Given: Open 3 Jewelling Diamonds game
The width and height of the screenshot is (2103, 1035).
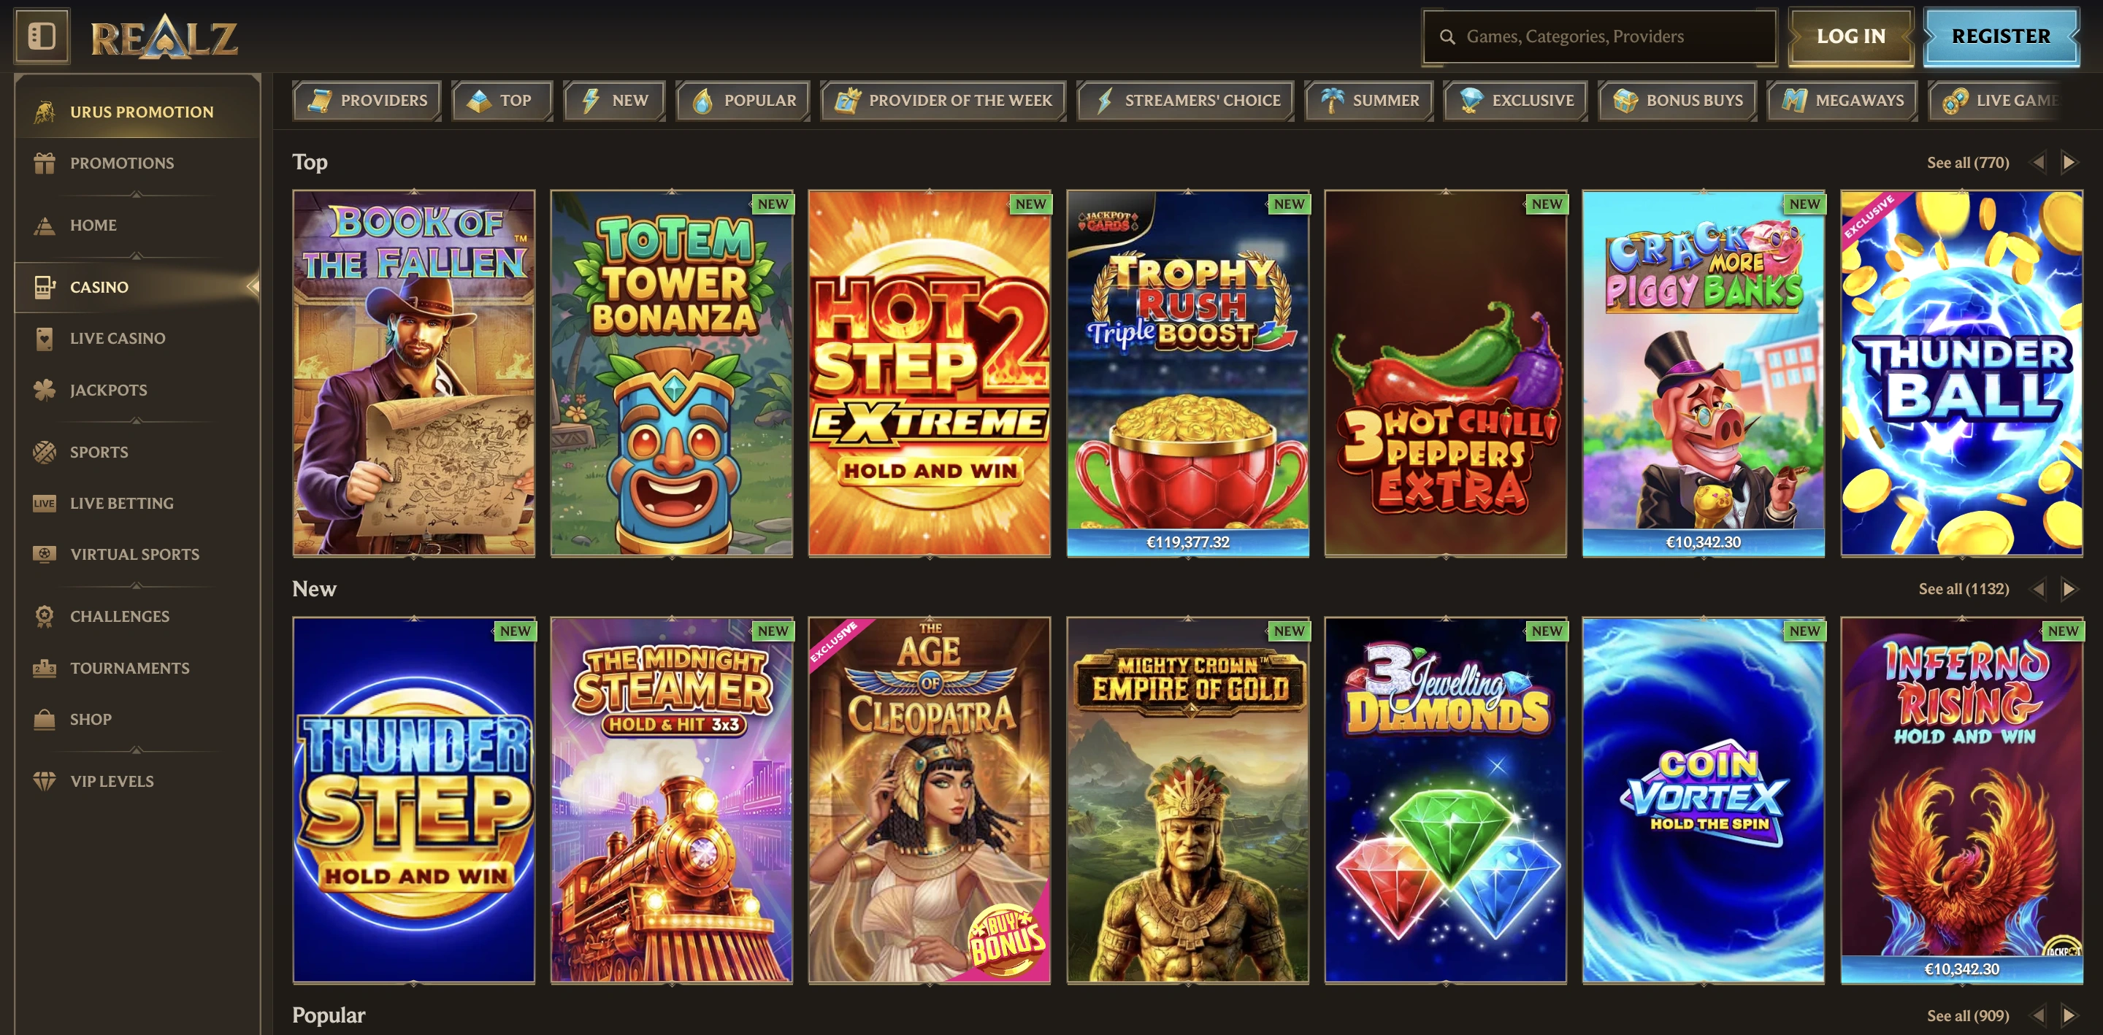Looking at the screenshot, I should pos(1446,800).
